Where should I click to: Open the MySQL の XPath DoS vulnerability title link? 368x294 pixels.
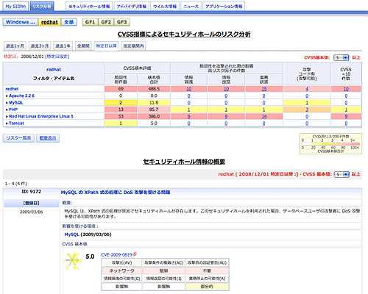coord(116,193)
